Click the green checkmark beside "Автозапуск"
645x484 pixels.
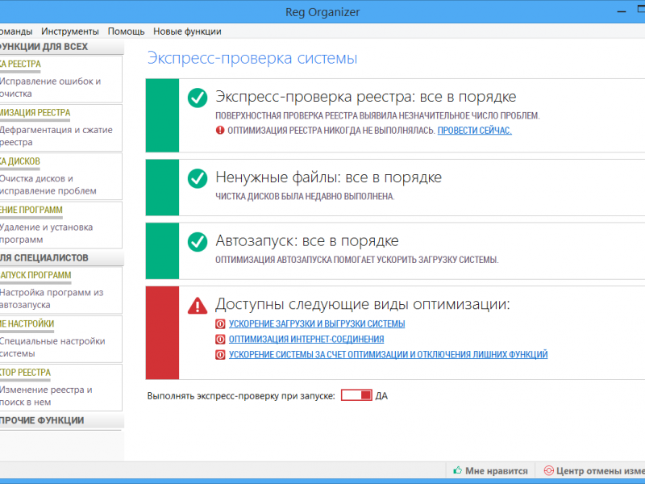click(x=198, y=242)
